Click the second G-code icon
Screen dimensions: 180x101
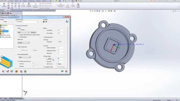tap(25, 71)
